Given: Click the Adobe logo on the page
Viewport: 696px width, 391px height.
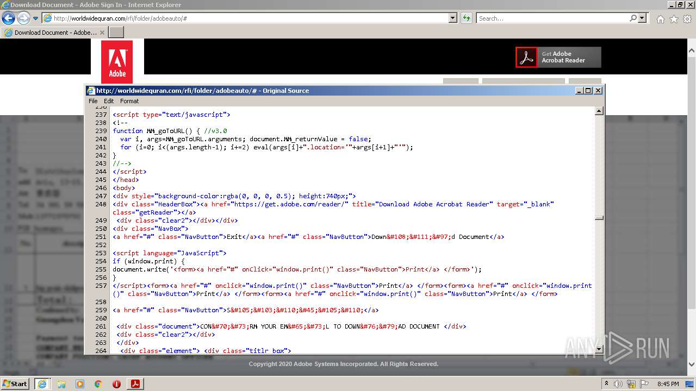Looking at the screenshot, I should click(x=117, y=61).
